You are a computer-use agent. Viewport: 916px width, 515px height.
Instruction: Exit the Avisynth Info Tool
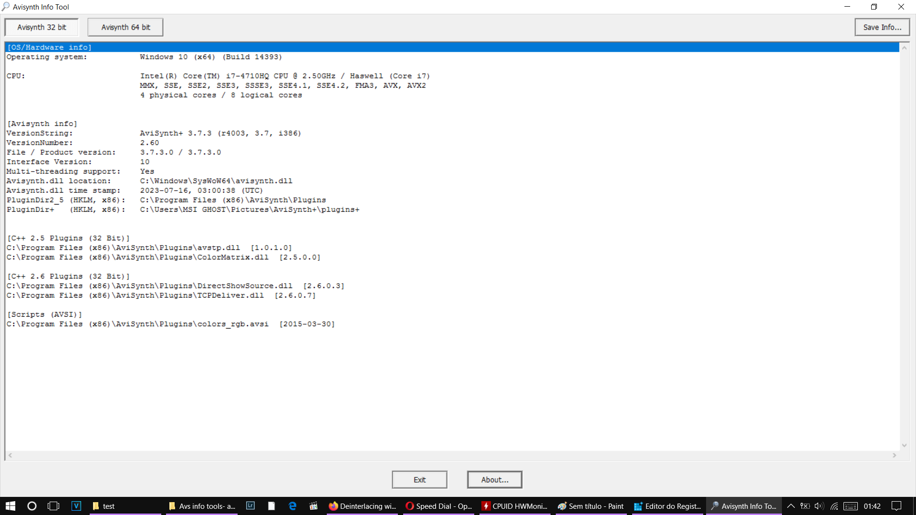coord(419,480)
